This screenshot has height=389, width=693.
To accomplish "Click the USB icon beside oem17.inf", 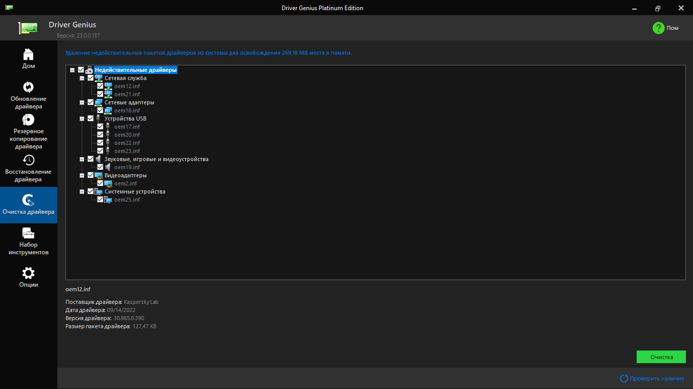I will pos(108,127).
